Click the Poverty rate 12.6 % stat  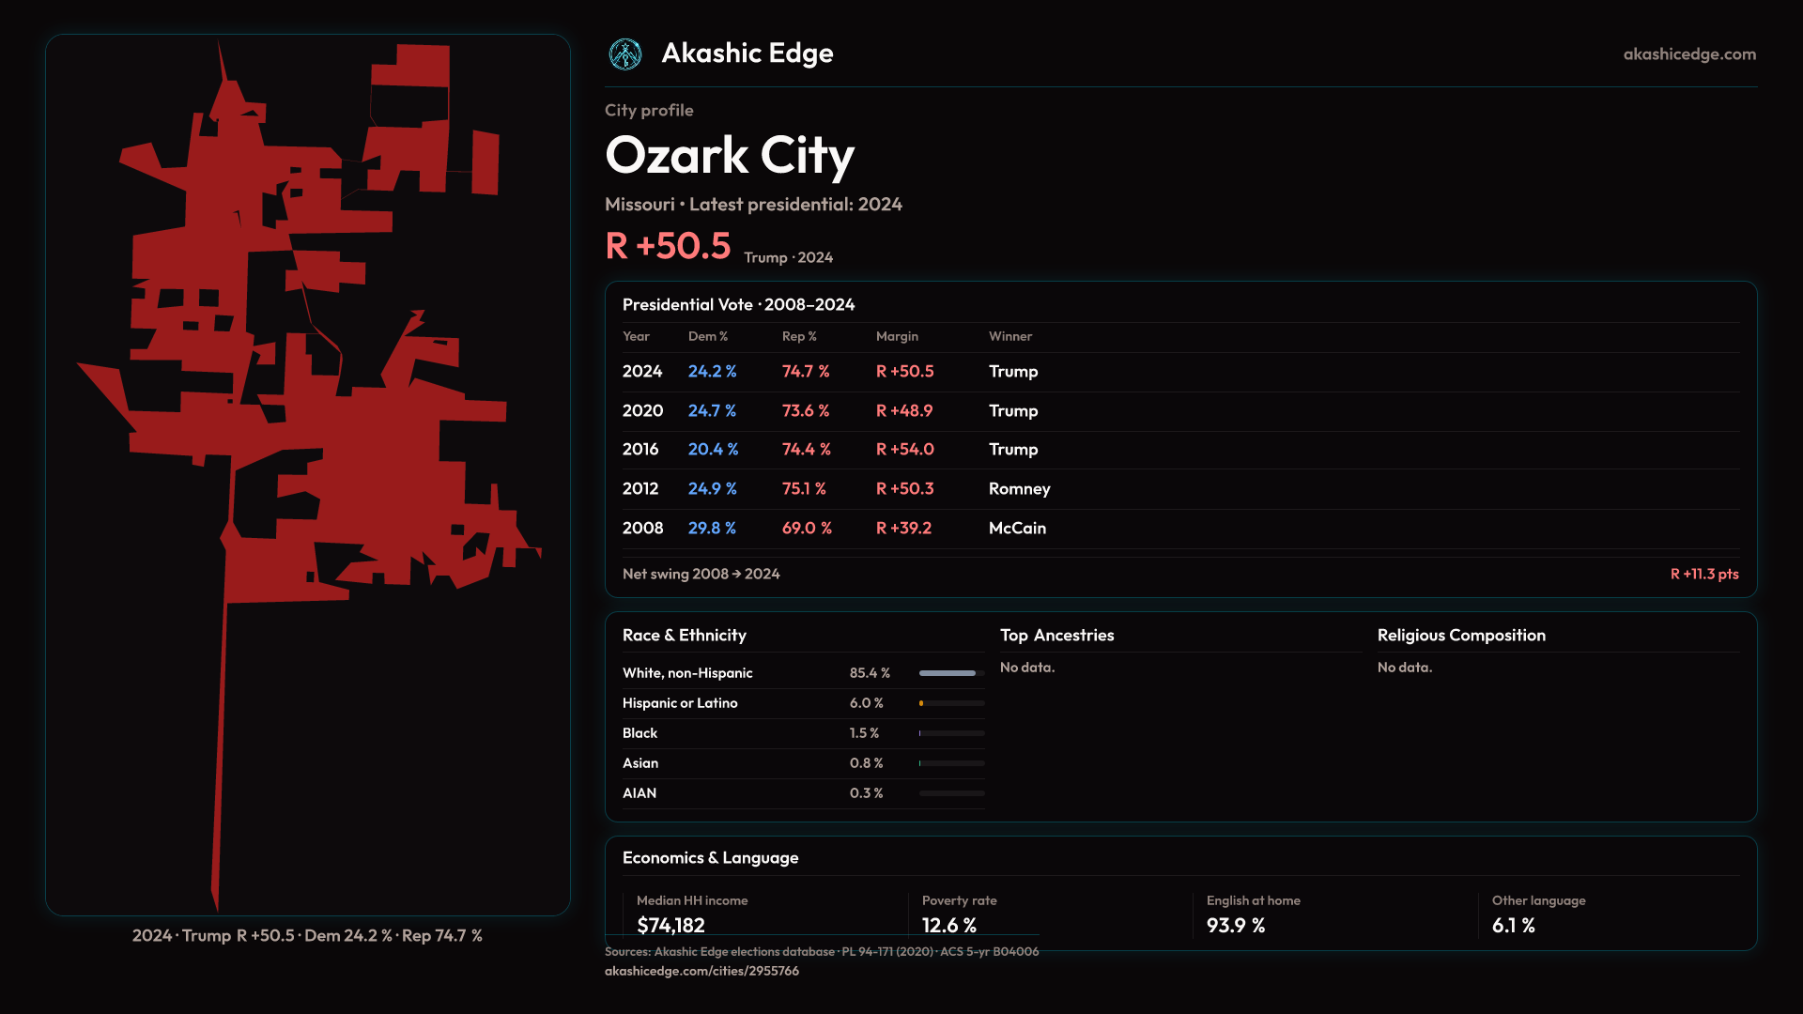[948, 926]
